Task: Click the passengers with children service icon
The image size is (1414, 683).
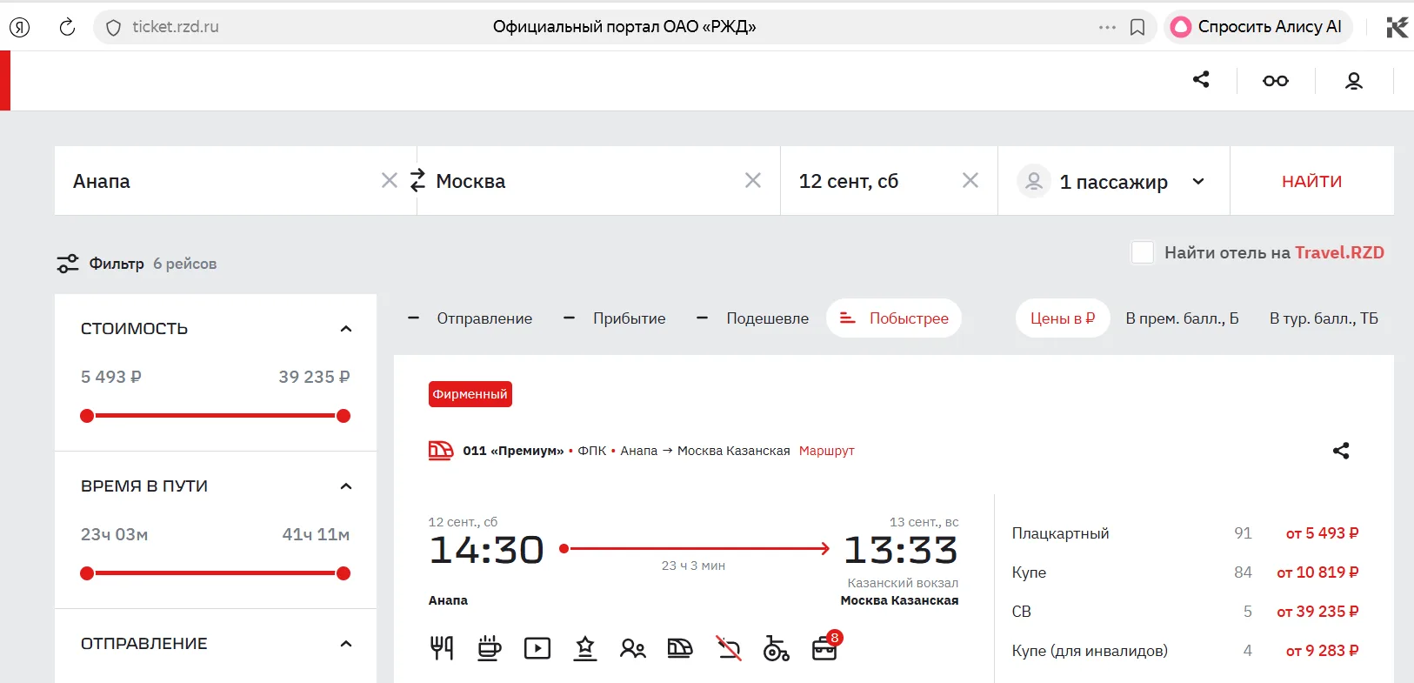Action: tap(633, 649)
